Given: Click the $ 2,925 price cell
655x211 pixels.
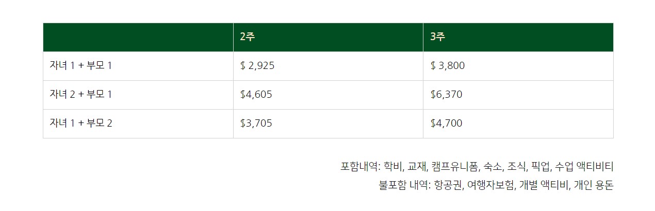Looking at the screenshot, I should pyautogui.click(x=257, y=66).
